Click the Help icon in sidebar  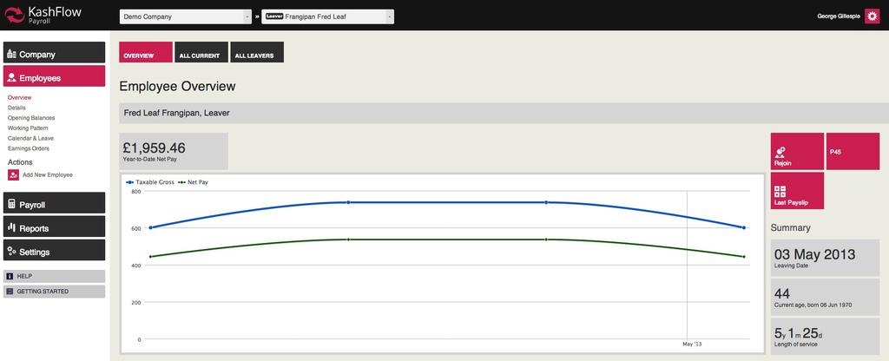click(10, 276)
